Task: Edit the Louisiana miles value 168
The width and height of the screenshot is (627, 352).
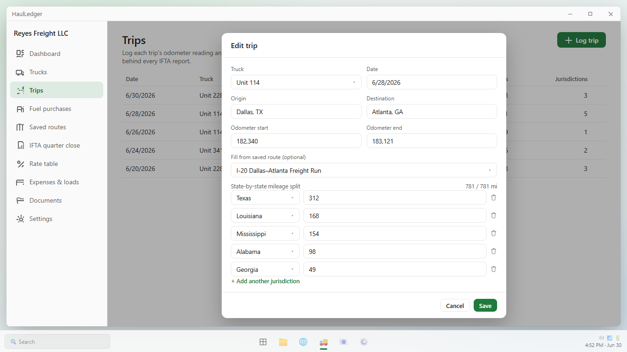Action: tap(395, 216)
